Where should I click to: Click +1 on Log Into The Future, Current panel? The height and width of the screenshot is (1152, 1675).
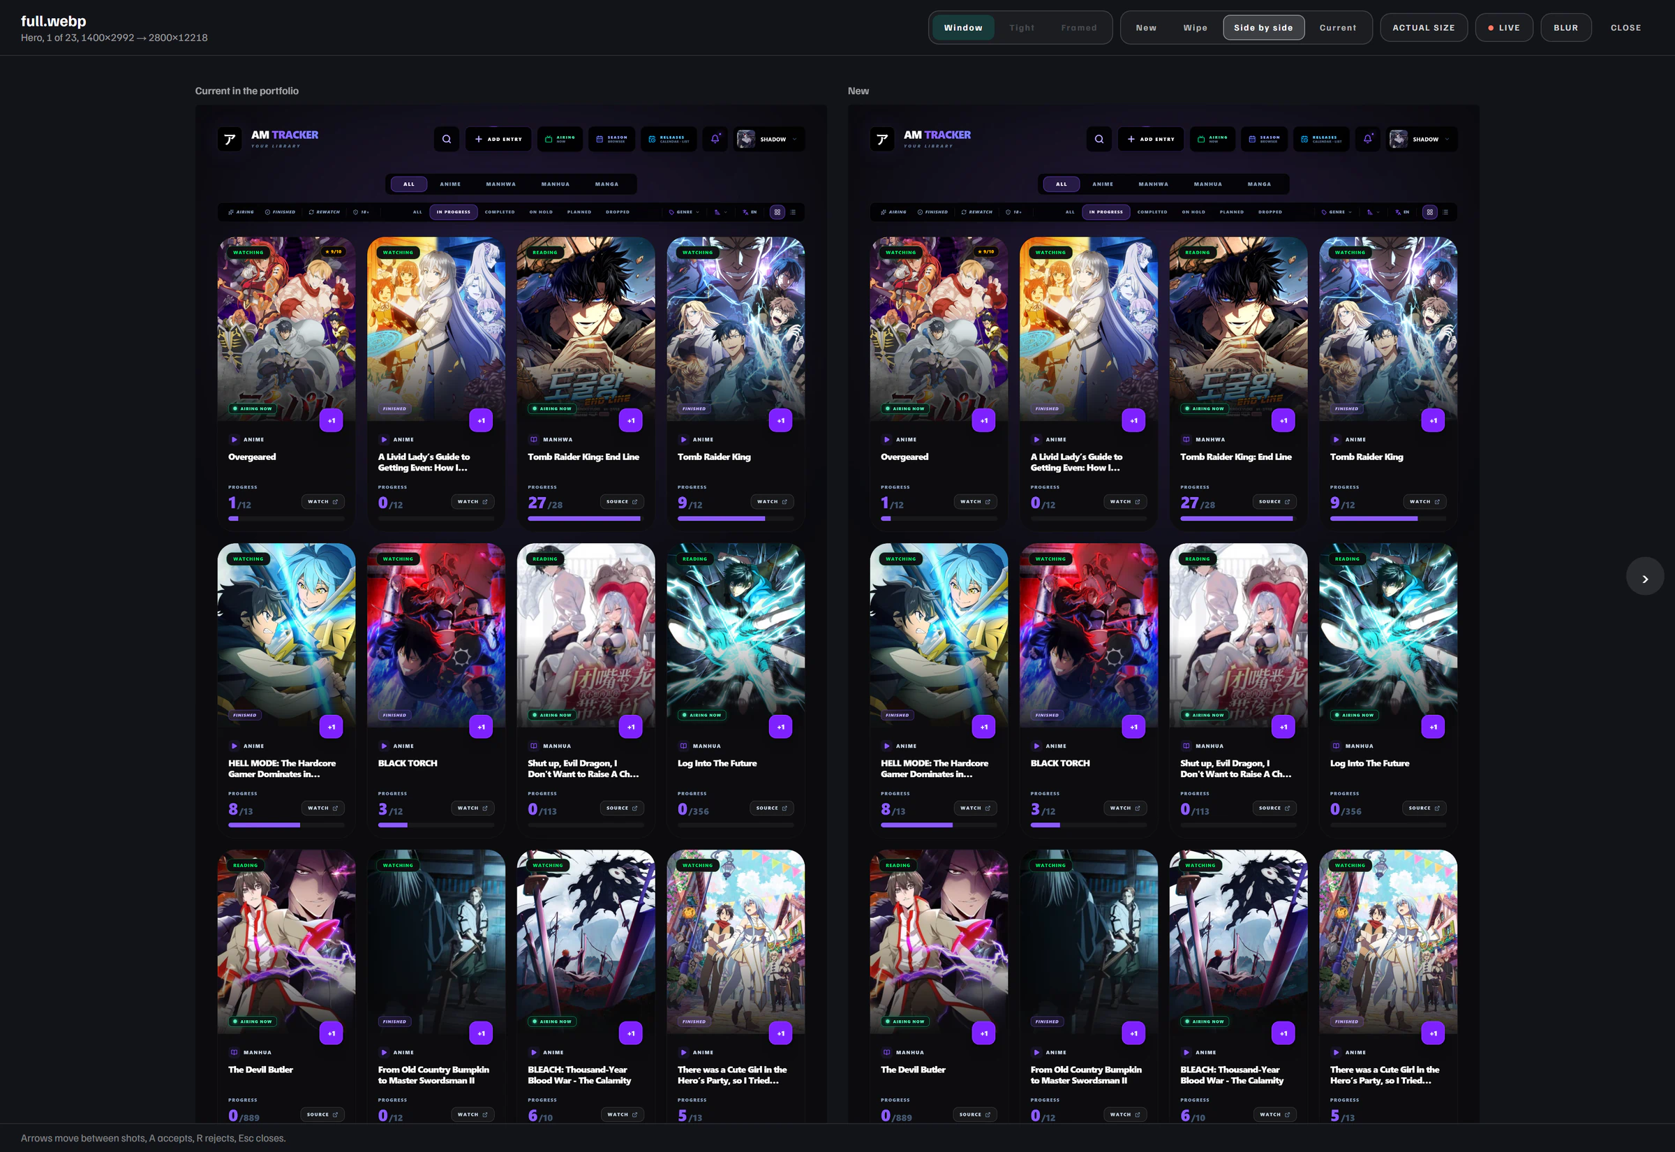pyautogui.click(x=780, y=727)
